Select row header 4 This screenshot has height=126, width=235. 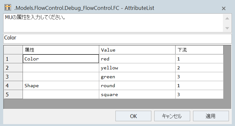point(13,86)
